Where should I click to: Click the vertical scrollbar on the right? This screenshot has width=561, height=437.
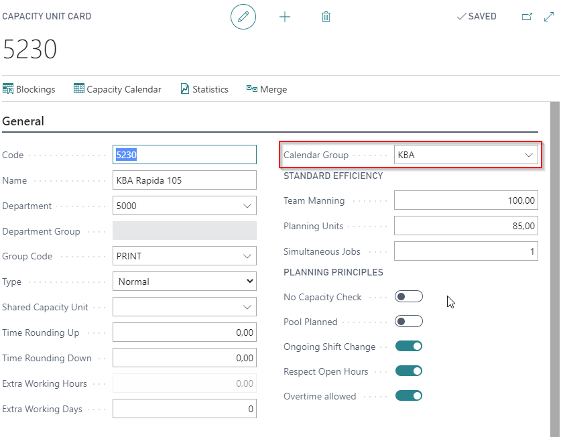point(555,268)
